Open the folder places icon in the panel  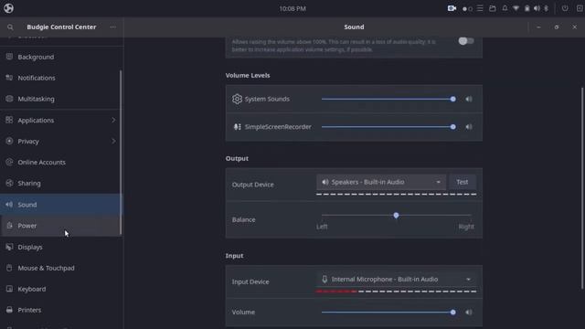[493, 8]
